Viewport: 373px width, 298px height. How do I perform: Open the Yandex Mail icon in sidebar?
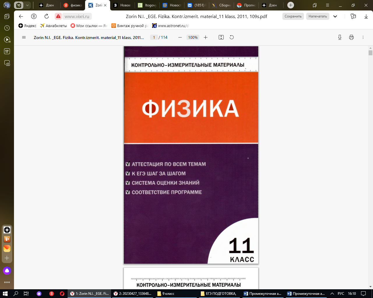point(7,249)
